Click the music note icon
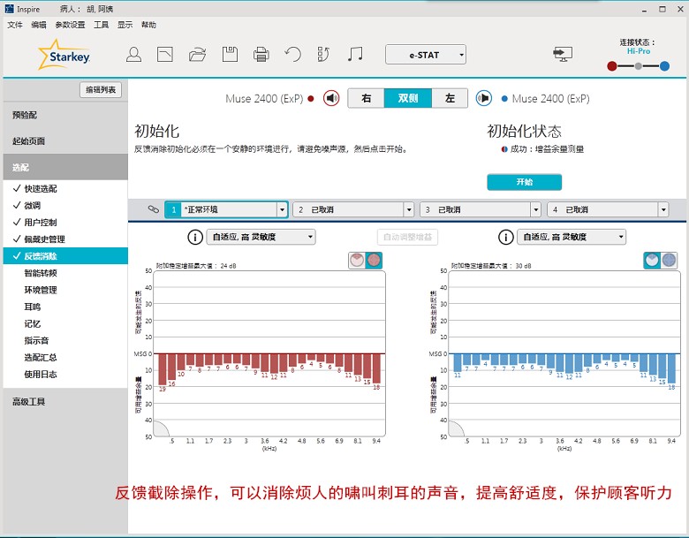Viewport: 689px width, 538px height. pos(355,55)
